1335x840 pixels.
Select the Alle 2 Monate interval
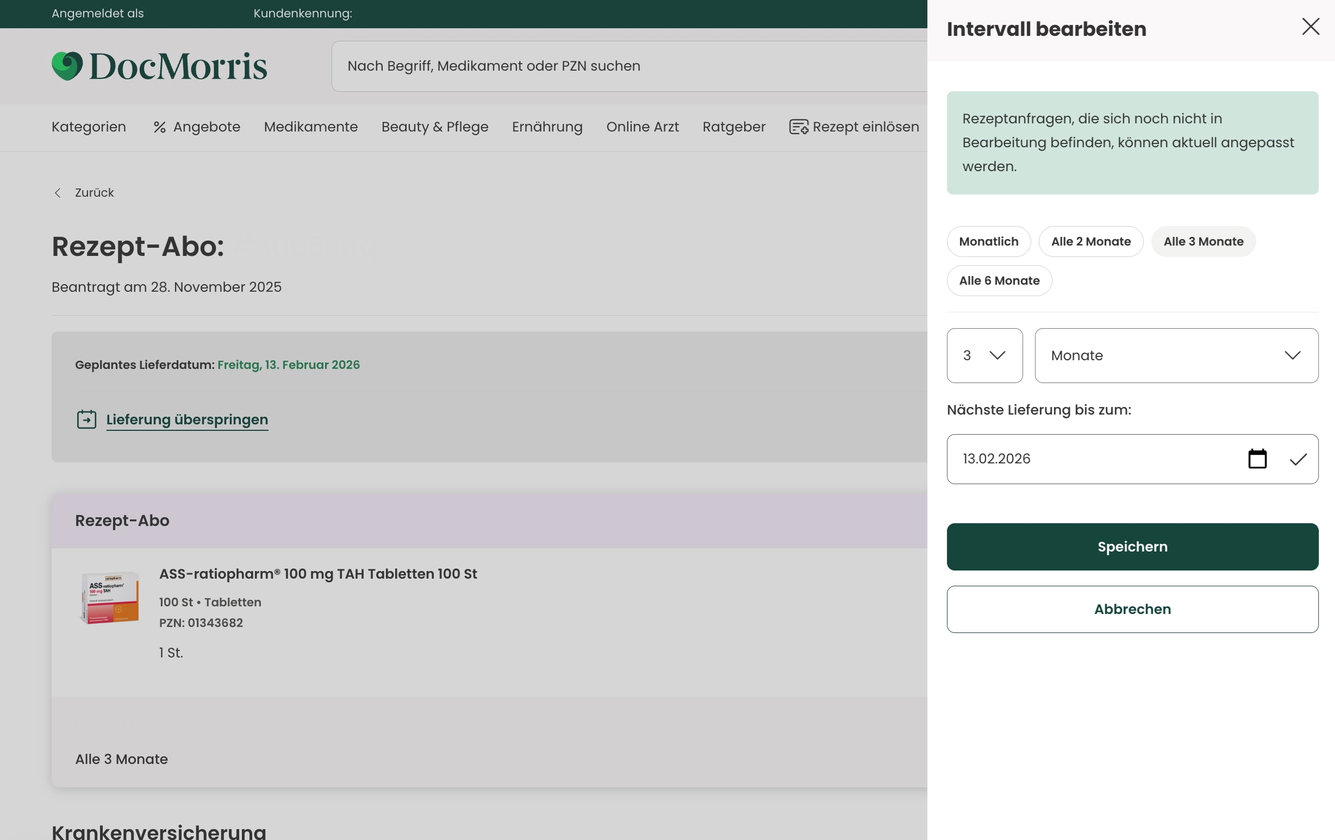1090,242
